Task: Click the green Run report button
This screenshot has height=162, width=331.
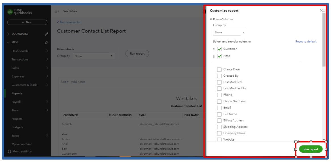Action: [x=311, y=149]
